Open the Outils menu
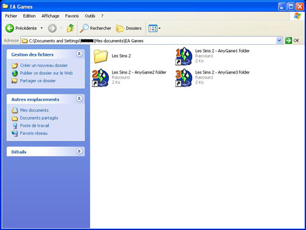 click(90, 16)
